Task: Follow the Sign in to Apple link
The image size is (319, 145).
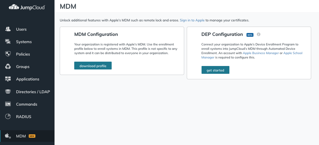Action: (x=192, y=20)
